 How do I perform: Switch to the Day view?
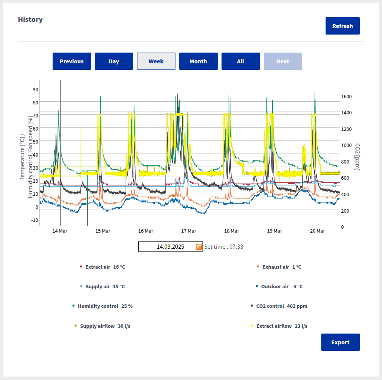pyautogui.click(x=114, y=61)
